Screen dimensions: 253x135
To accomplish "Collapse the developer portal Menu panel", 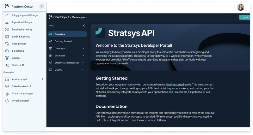I will pos(84,25).
